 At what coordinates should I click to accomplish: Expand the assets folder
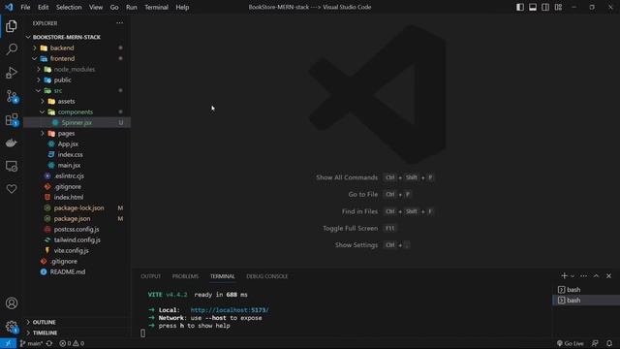(x=77, y=101)
